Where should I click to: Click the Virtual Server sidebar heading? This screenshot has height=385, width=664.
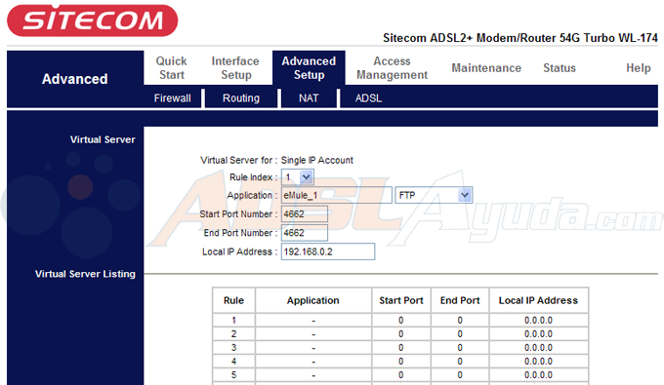103,139
